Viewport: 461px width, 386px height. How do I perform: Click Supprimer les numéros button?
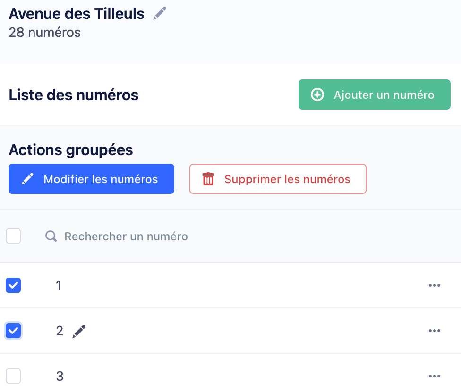[278, 179]
